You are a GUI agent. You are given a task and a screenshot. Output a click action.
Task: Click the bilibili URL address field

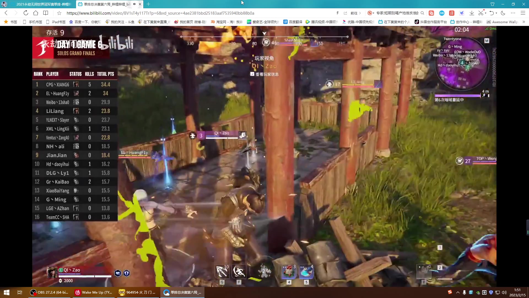pyautogui.click(x=160, y=13)
